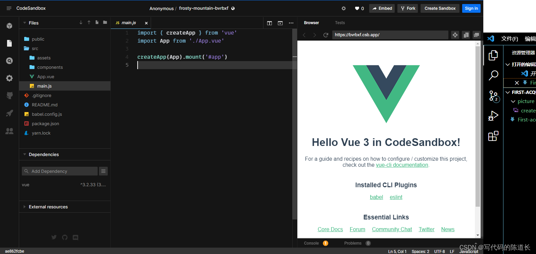The height and width of the screenshot is (254, 536).
Task: Click the new file icon
Action: [97, 22]
